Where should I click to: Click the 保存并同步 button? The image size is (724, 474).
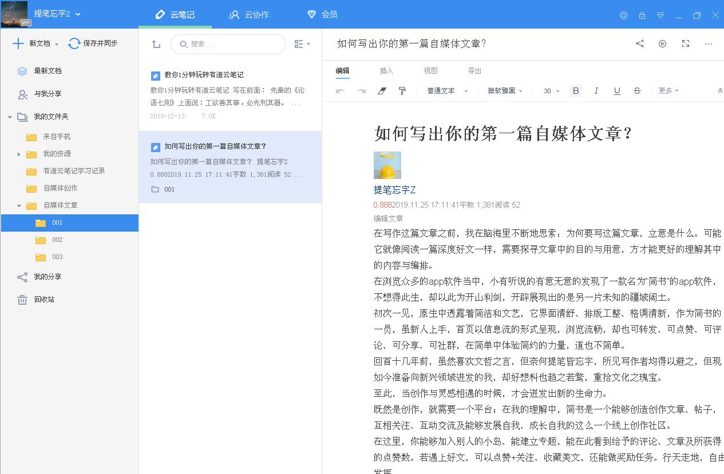click(93, 43)
